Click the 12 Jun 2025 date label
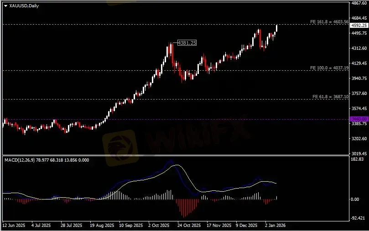The image size is (369, 231). click(13, 226)
